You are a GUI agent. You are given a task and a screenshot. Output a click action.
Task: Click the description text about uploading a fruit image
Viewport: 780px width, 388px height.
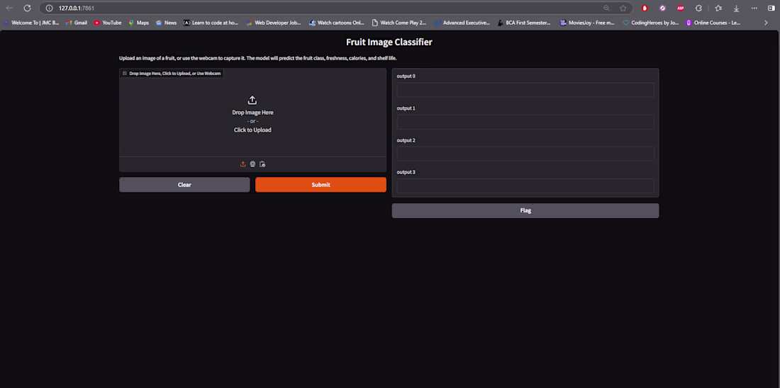tap(257, 58)
